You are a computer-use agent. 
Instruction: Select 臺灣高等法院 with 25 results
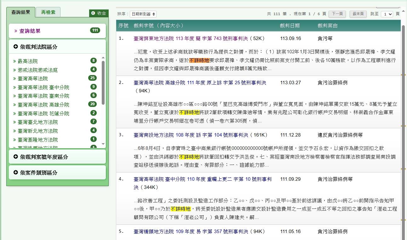pos(33,79)
